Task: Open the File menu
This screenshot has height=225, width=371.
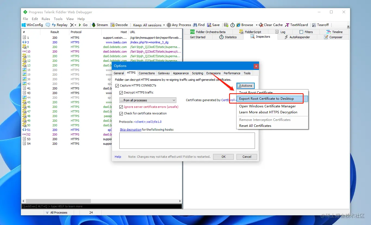Action: [x=25, y=19]
